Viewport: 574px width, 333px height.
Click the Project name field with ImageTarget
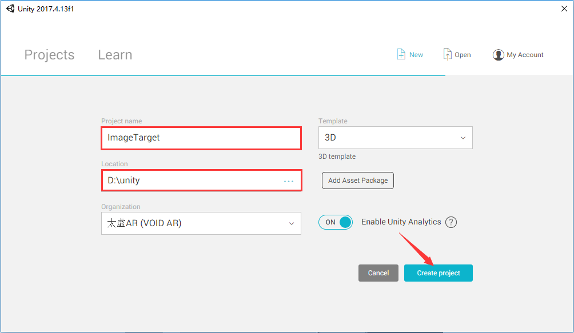point(200,138)
